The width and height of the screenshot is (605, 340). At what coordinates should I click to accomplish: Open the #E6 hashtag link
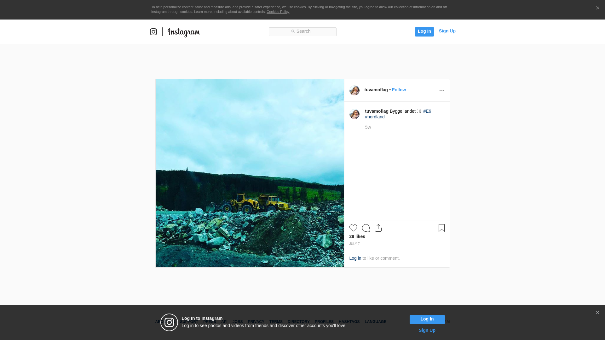427,111
